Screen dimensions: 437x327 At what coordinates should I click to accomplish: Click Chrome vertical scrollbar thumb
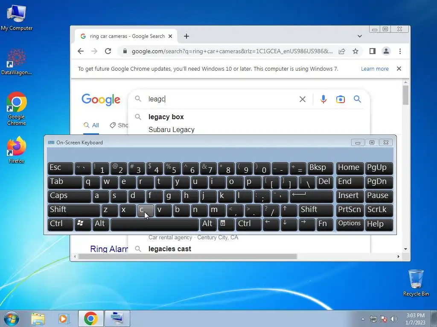405,95
